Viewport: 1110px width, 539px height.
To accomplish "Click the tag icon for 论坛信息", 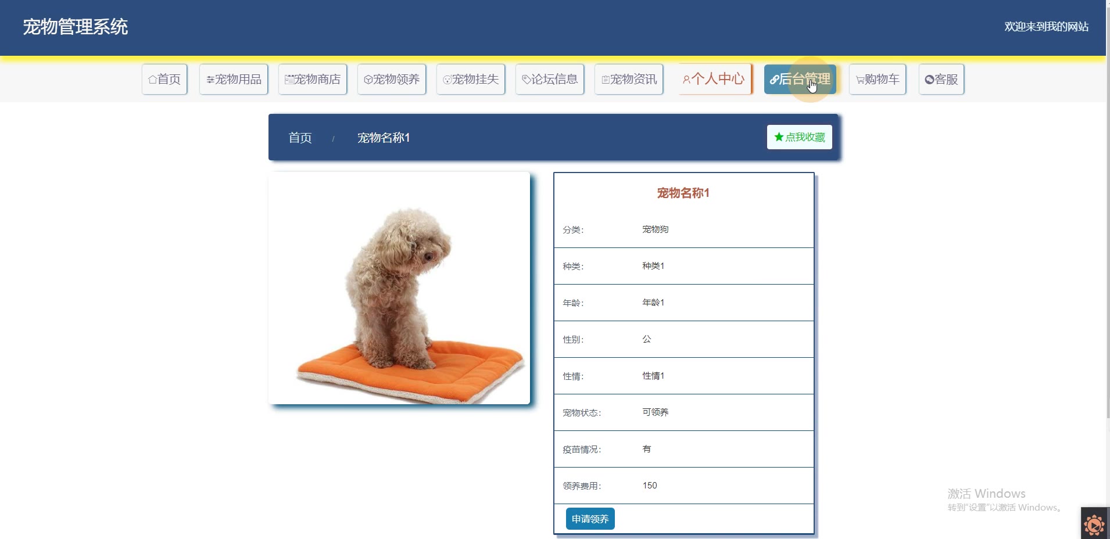I will click(526, 80).
